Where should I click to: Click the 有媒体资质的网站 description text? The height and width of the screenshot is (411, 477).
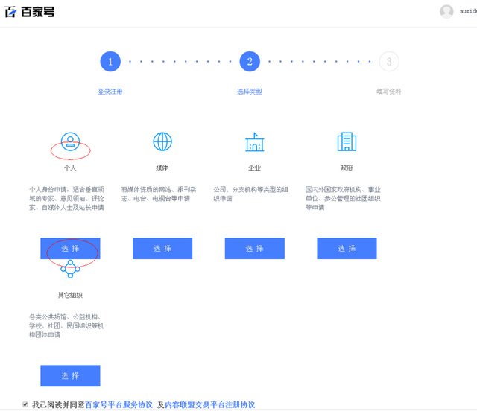tap(159, 194)
